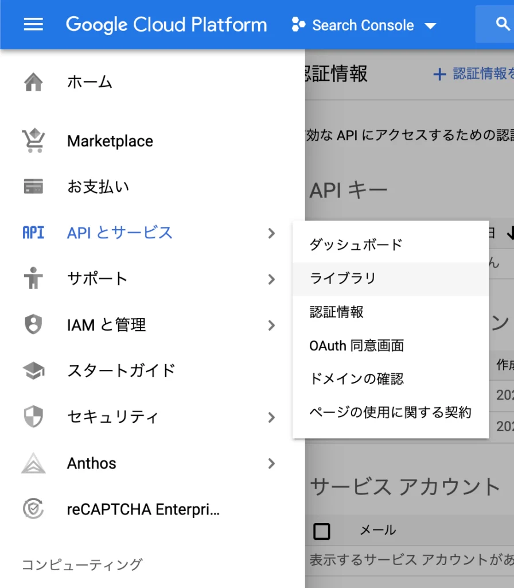Open お支払い from the sidebar
This screenshot has height=588, width=514.
(98, 187)
